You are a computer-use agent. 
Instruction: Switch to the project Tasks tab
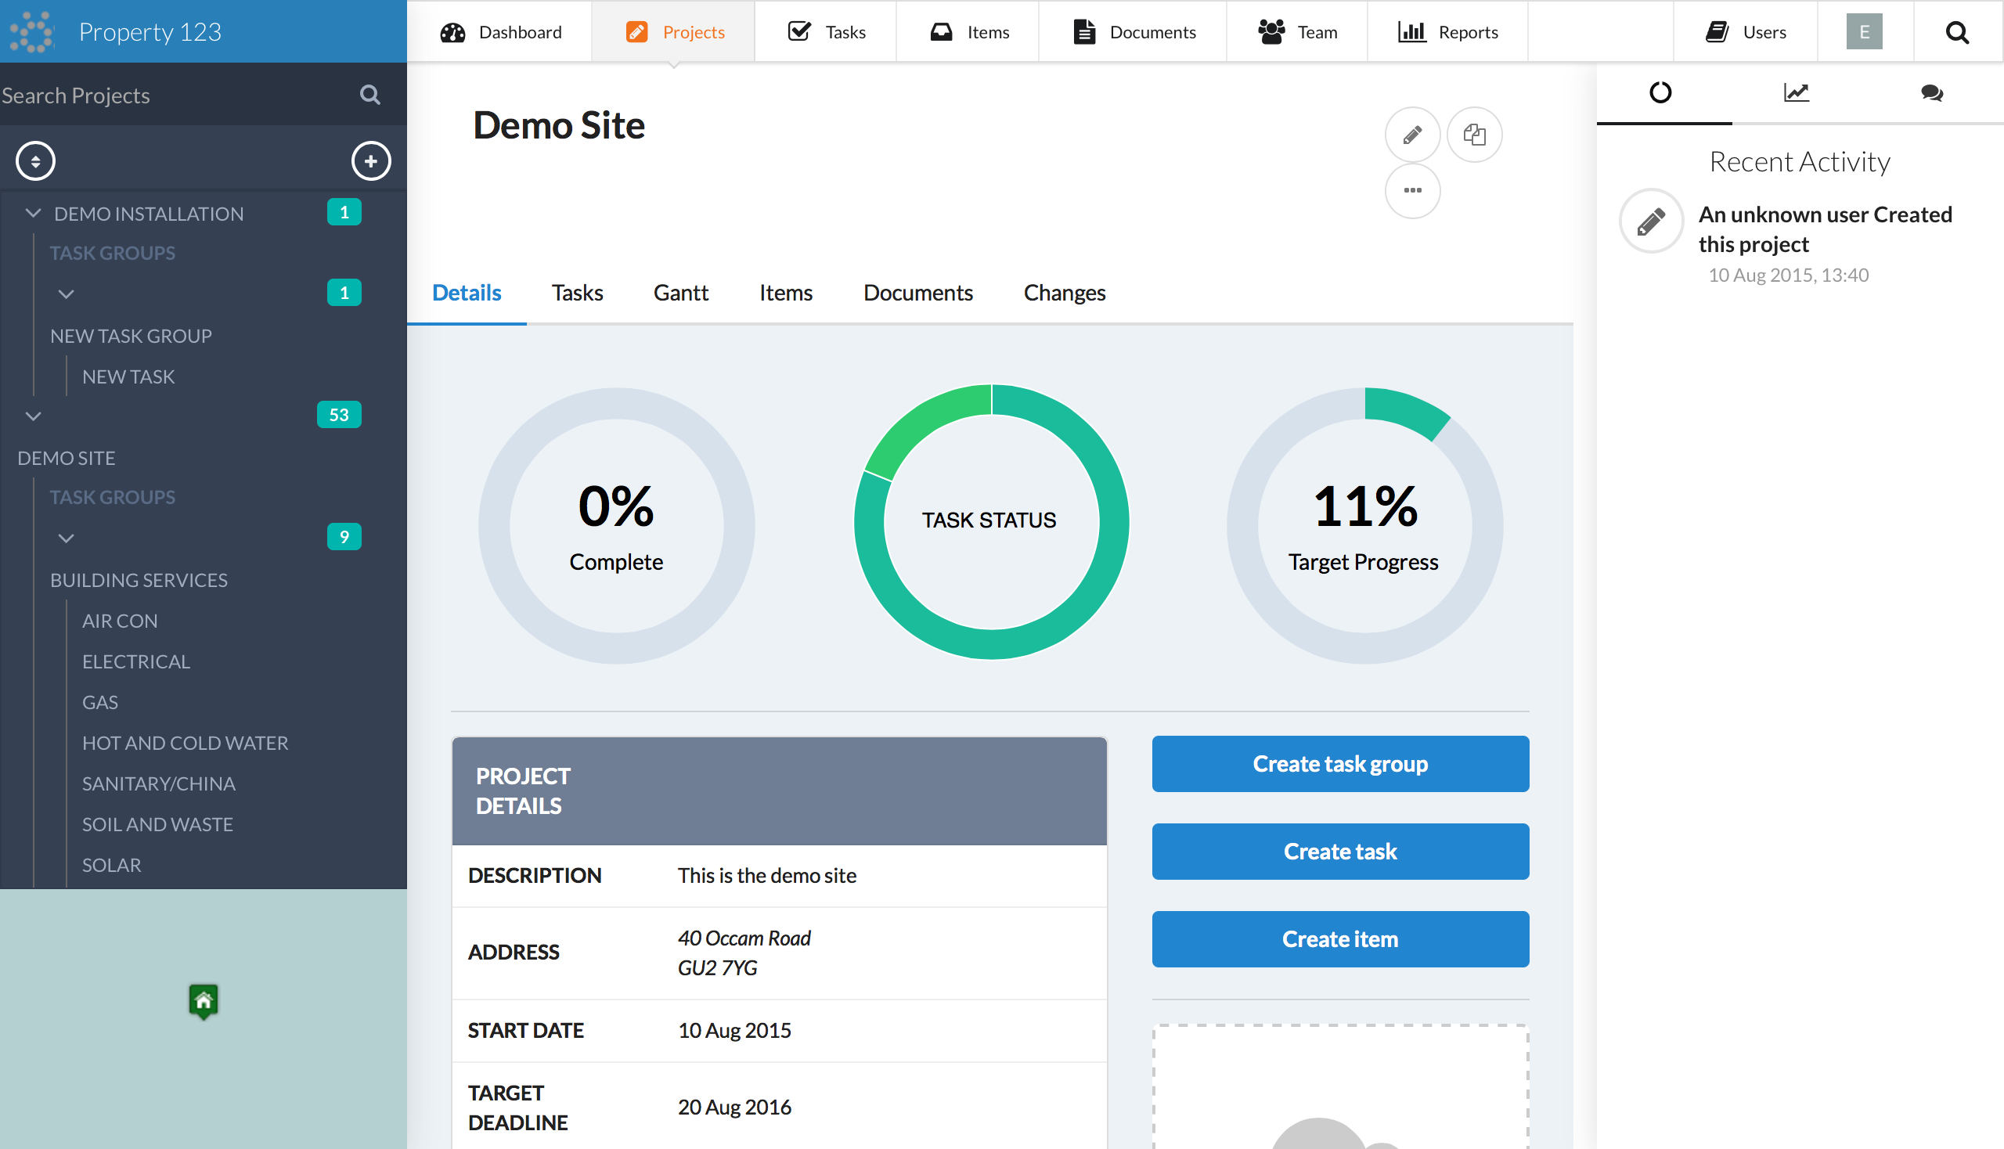pyautogui.click(x=577, y=293)
